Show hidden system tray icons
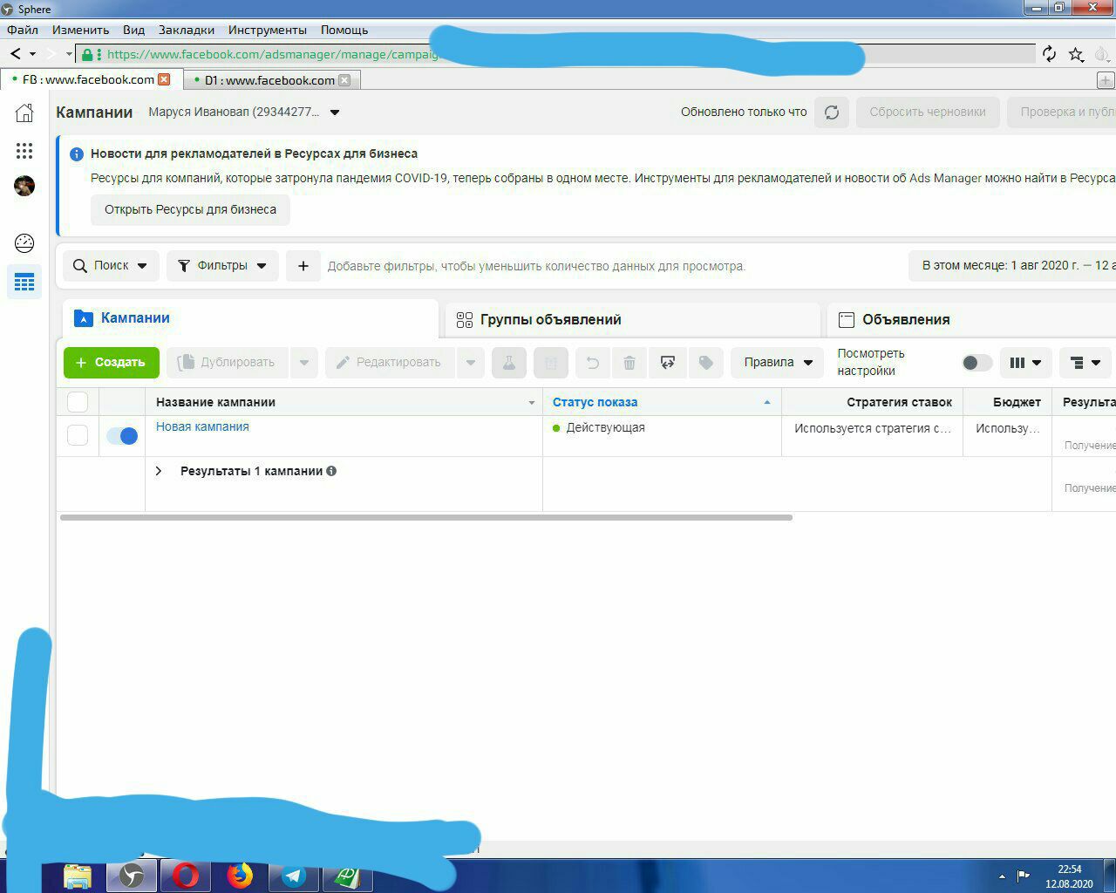 coord(1002,876)
